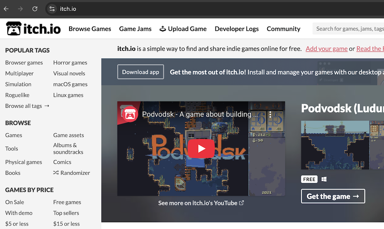Open the Community section

[283, 29]
